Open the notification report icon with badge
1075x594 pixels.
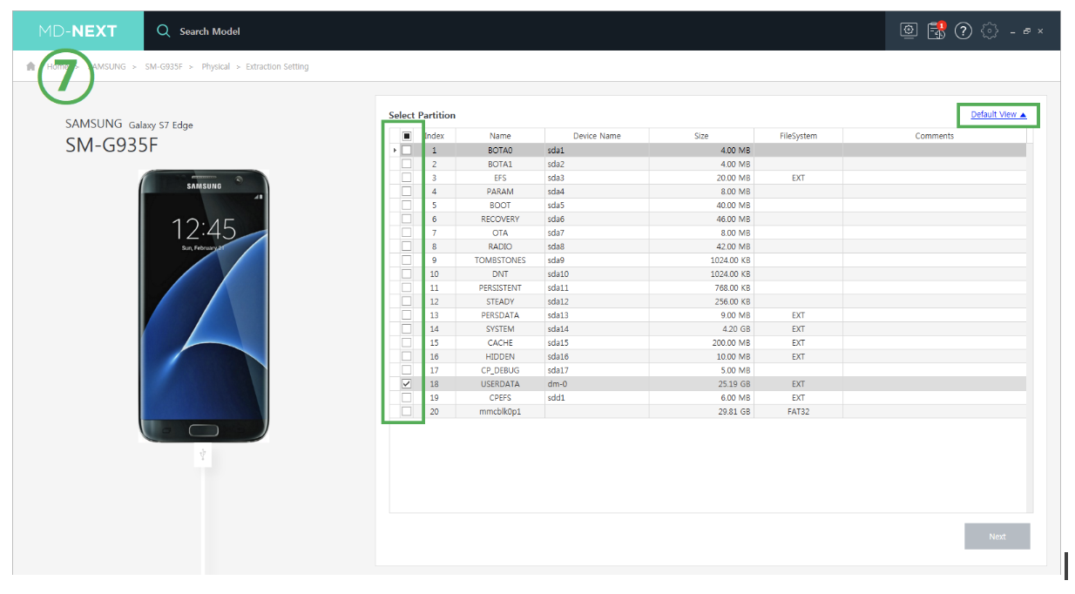pyautogui.click(x=936, y=30)
